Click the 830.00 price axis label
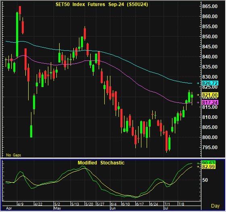Viewport: 226px width, 212px height. 210,77
